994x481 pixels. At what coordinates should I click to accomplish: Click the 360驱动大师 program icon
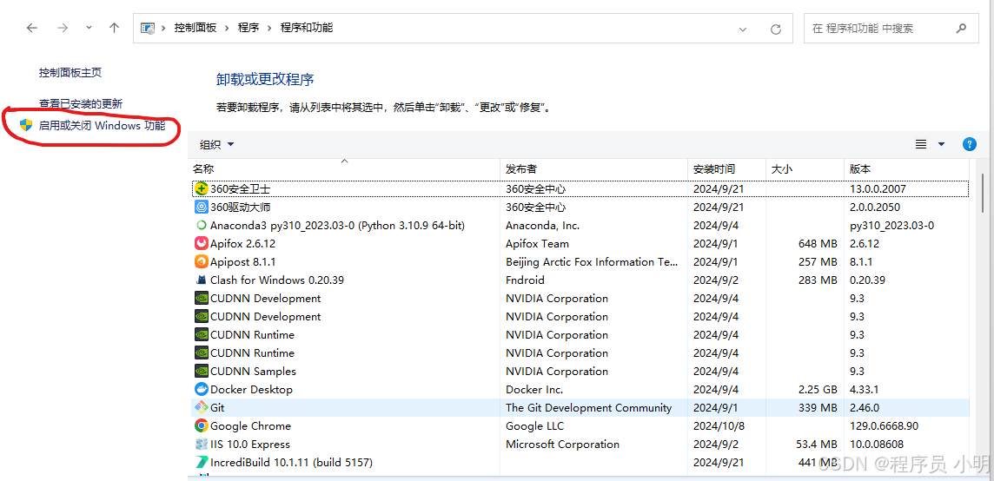201,208
